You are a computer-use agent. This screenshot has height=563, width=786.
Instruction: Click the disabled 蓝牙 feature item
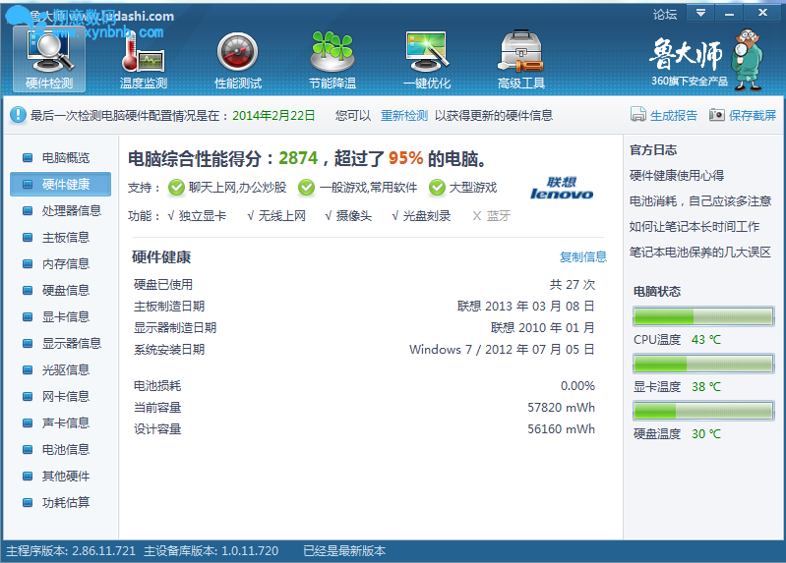(491, 216)
